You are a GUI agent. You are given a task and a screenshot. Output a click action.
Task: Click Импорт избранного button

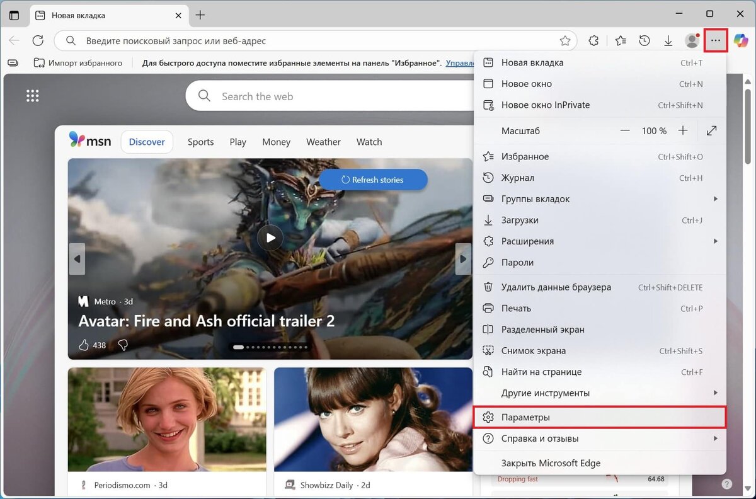click(x=78, y=63)
